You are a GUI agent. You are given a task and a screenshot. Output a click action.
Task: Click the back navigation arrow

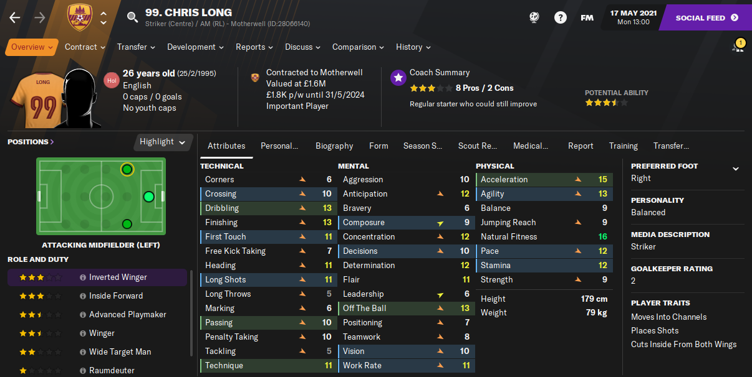(14, 17)
